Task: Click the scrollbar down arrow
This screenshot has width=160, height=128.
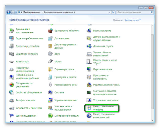Action: (153, 121)
